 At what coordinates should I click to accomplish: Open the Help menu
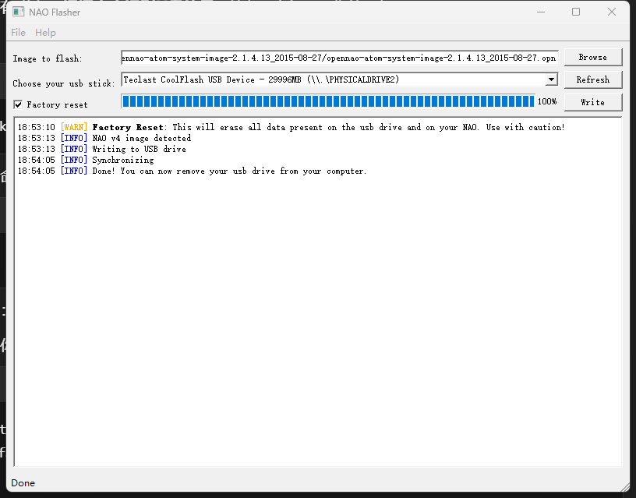tap(45, 33)
